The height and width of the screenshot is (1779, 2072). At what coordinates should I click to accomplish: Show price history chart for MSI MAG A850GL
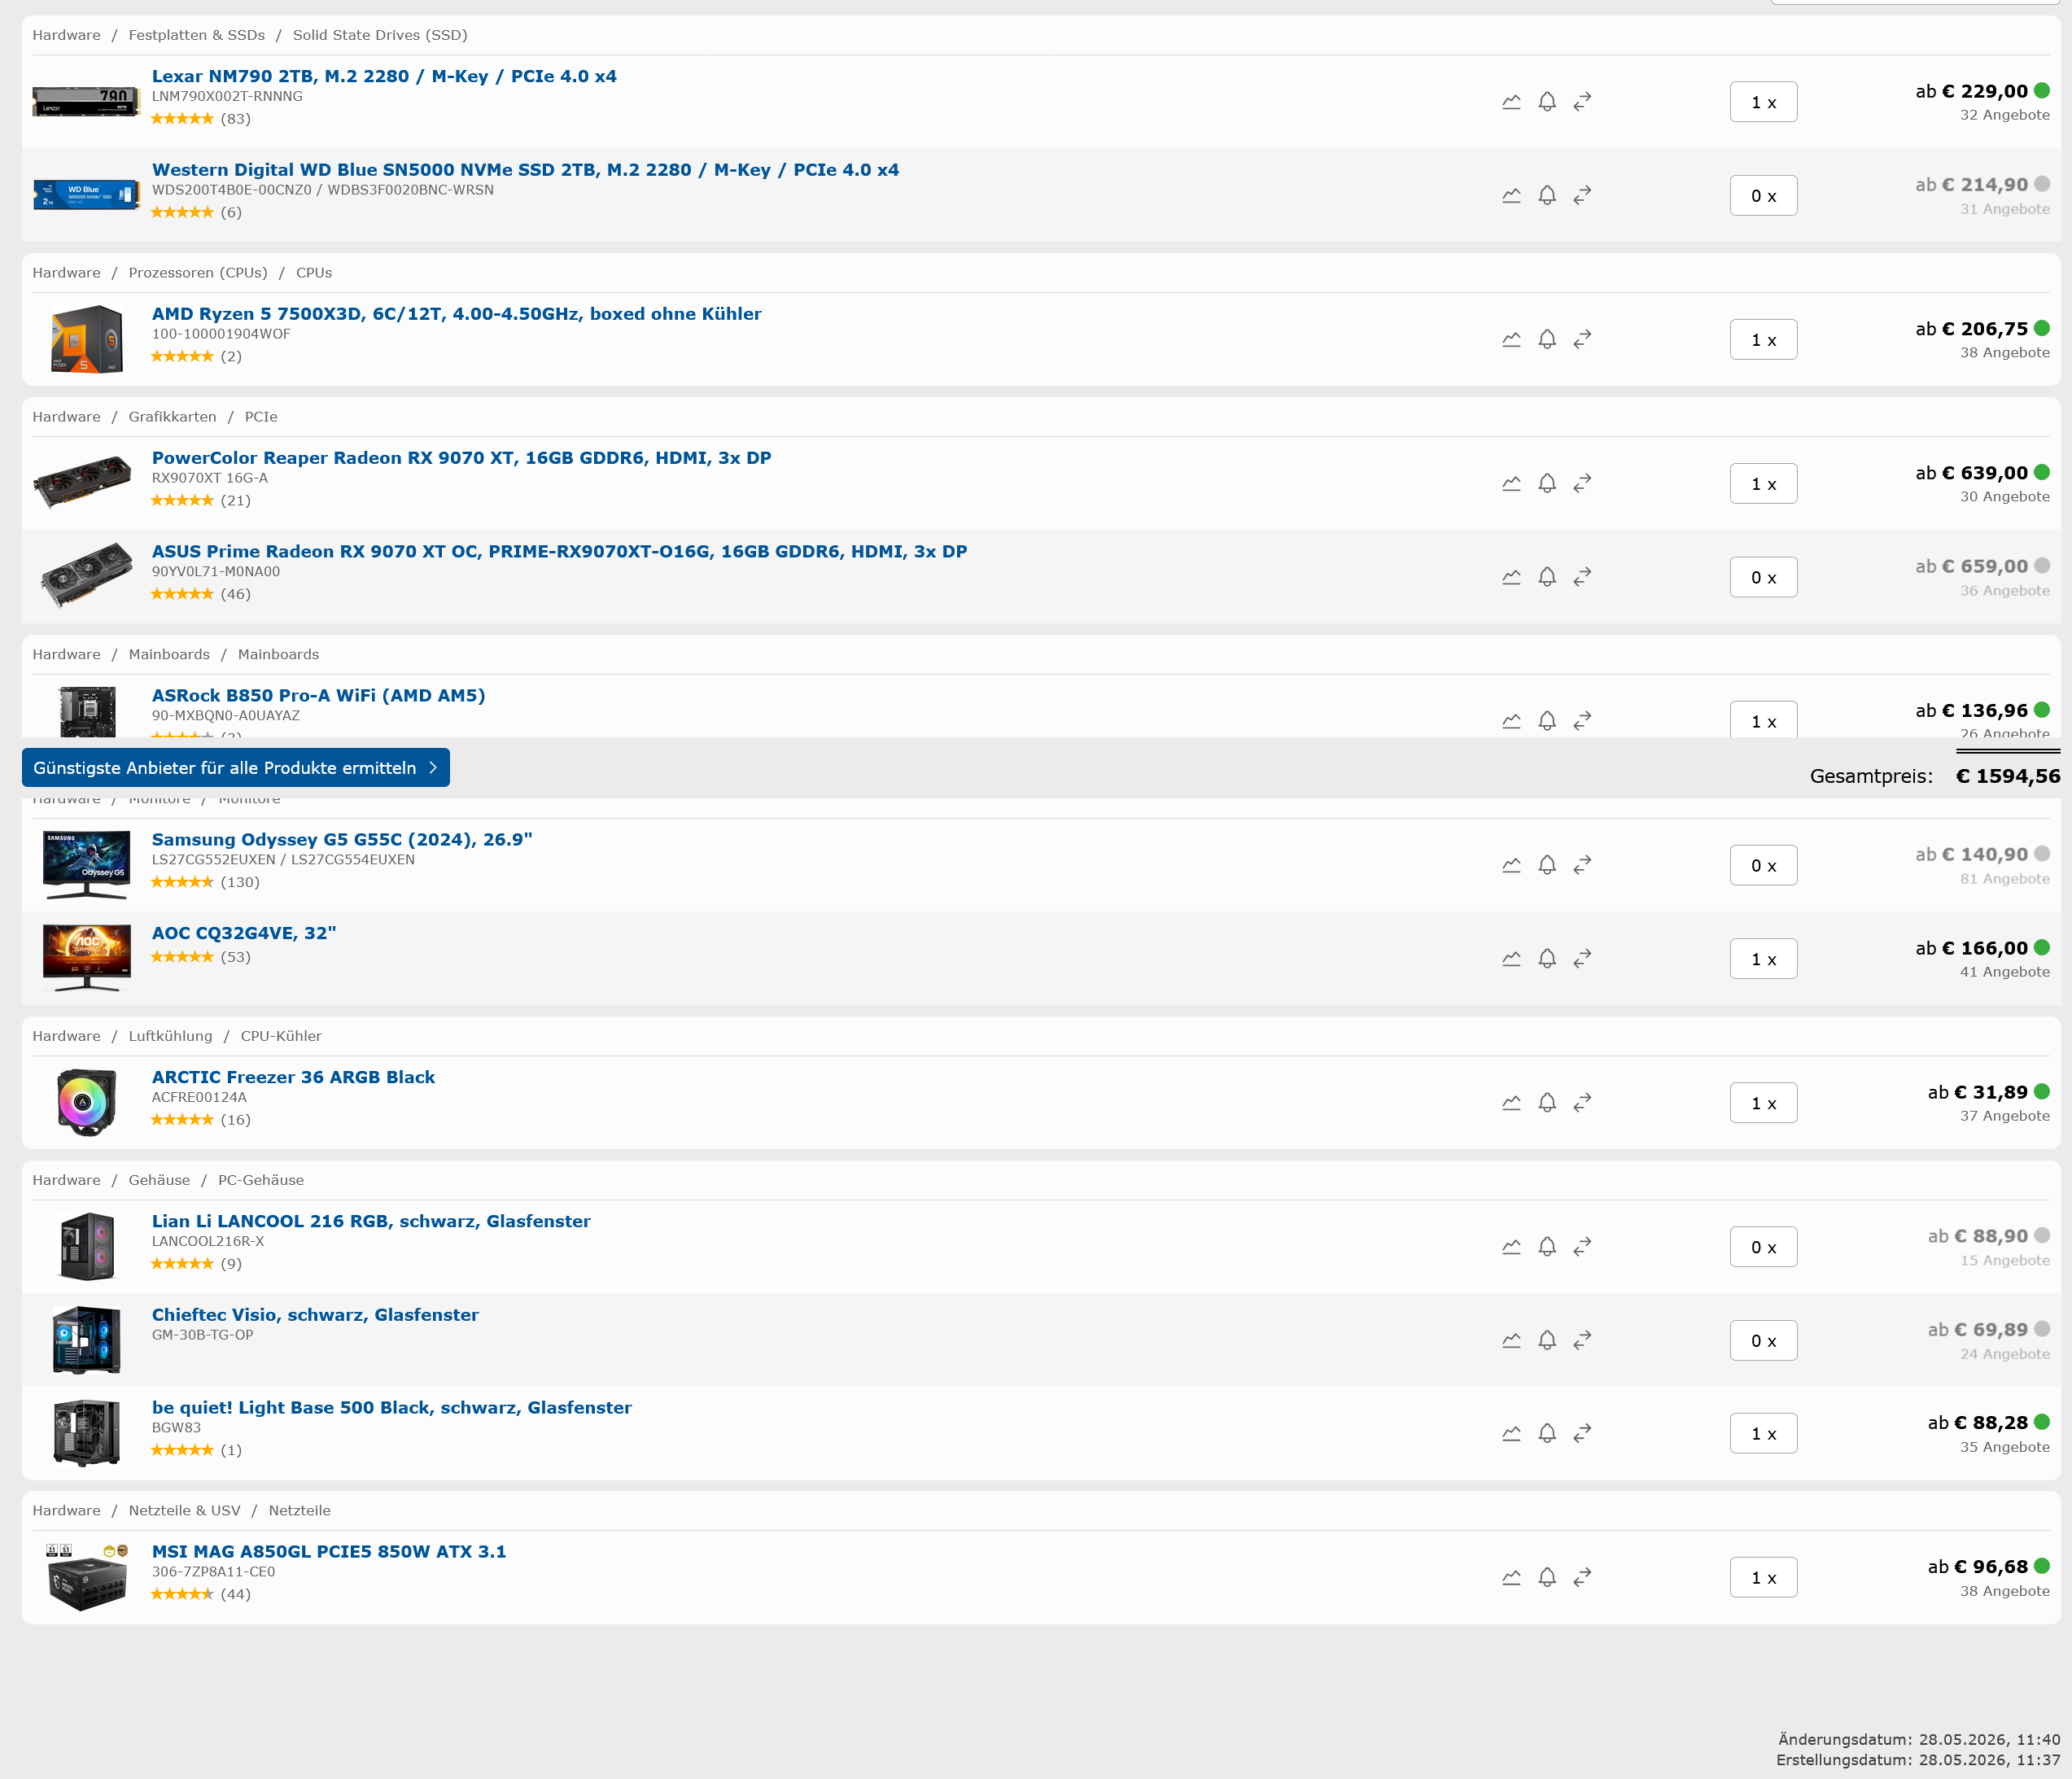click(1511, 1578)
